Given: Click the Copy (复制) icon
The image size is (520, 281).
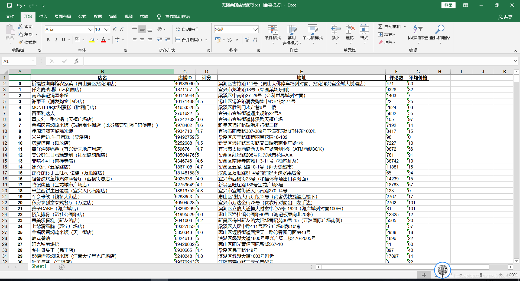Looking at the screenshot, I should pyautogui.click(x=20, y=34).
